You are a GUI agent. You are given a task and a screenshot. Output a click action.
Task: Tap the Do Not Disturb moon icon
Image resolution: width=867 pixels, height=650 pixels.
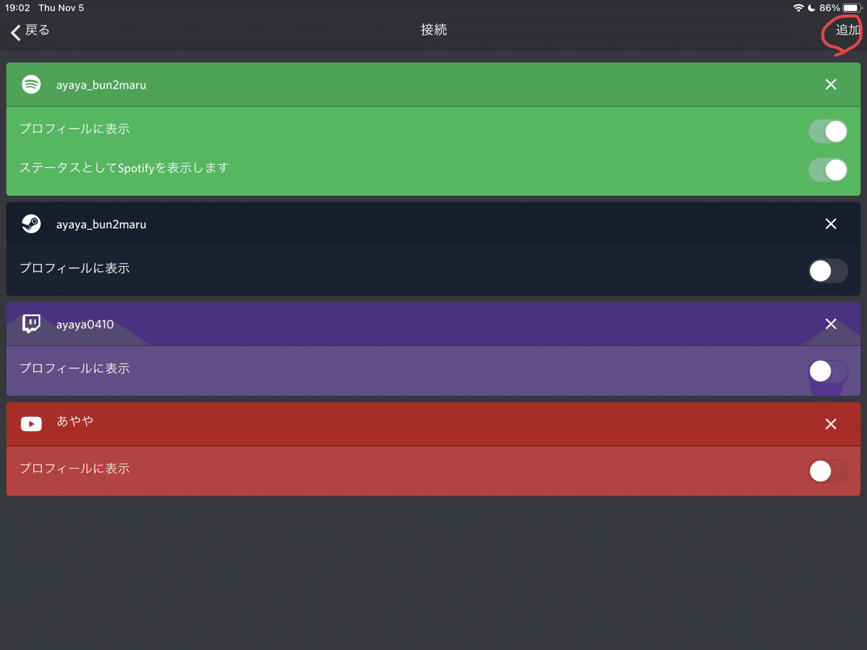coord(811,8)
